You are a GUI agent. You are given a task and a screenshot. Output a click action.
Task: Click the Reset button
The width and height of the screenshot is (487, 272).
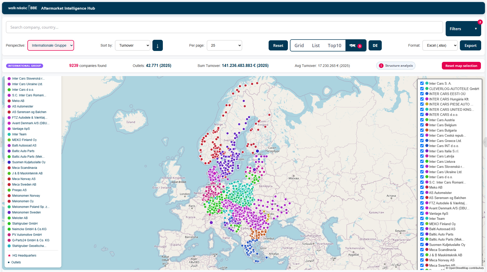278,45
